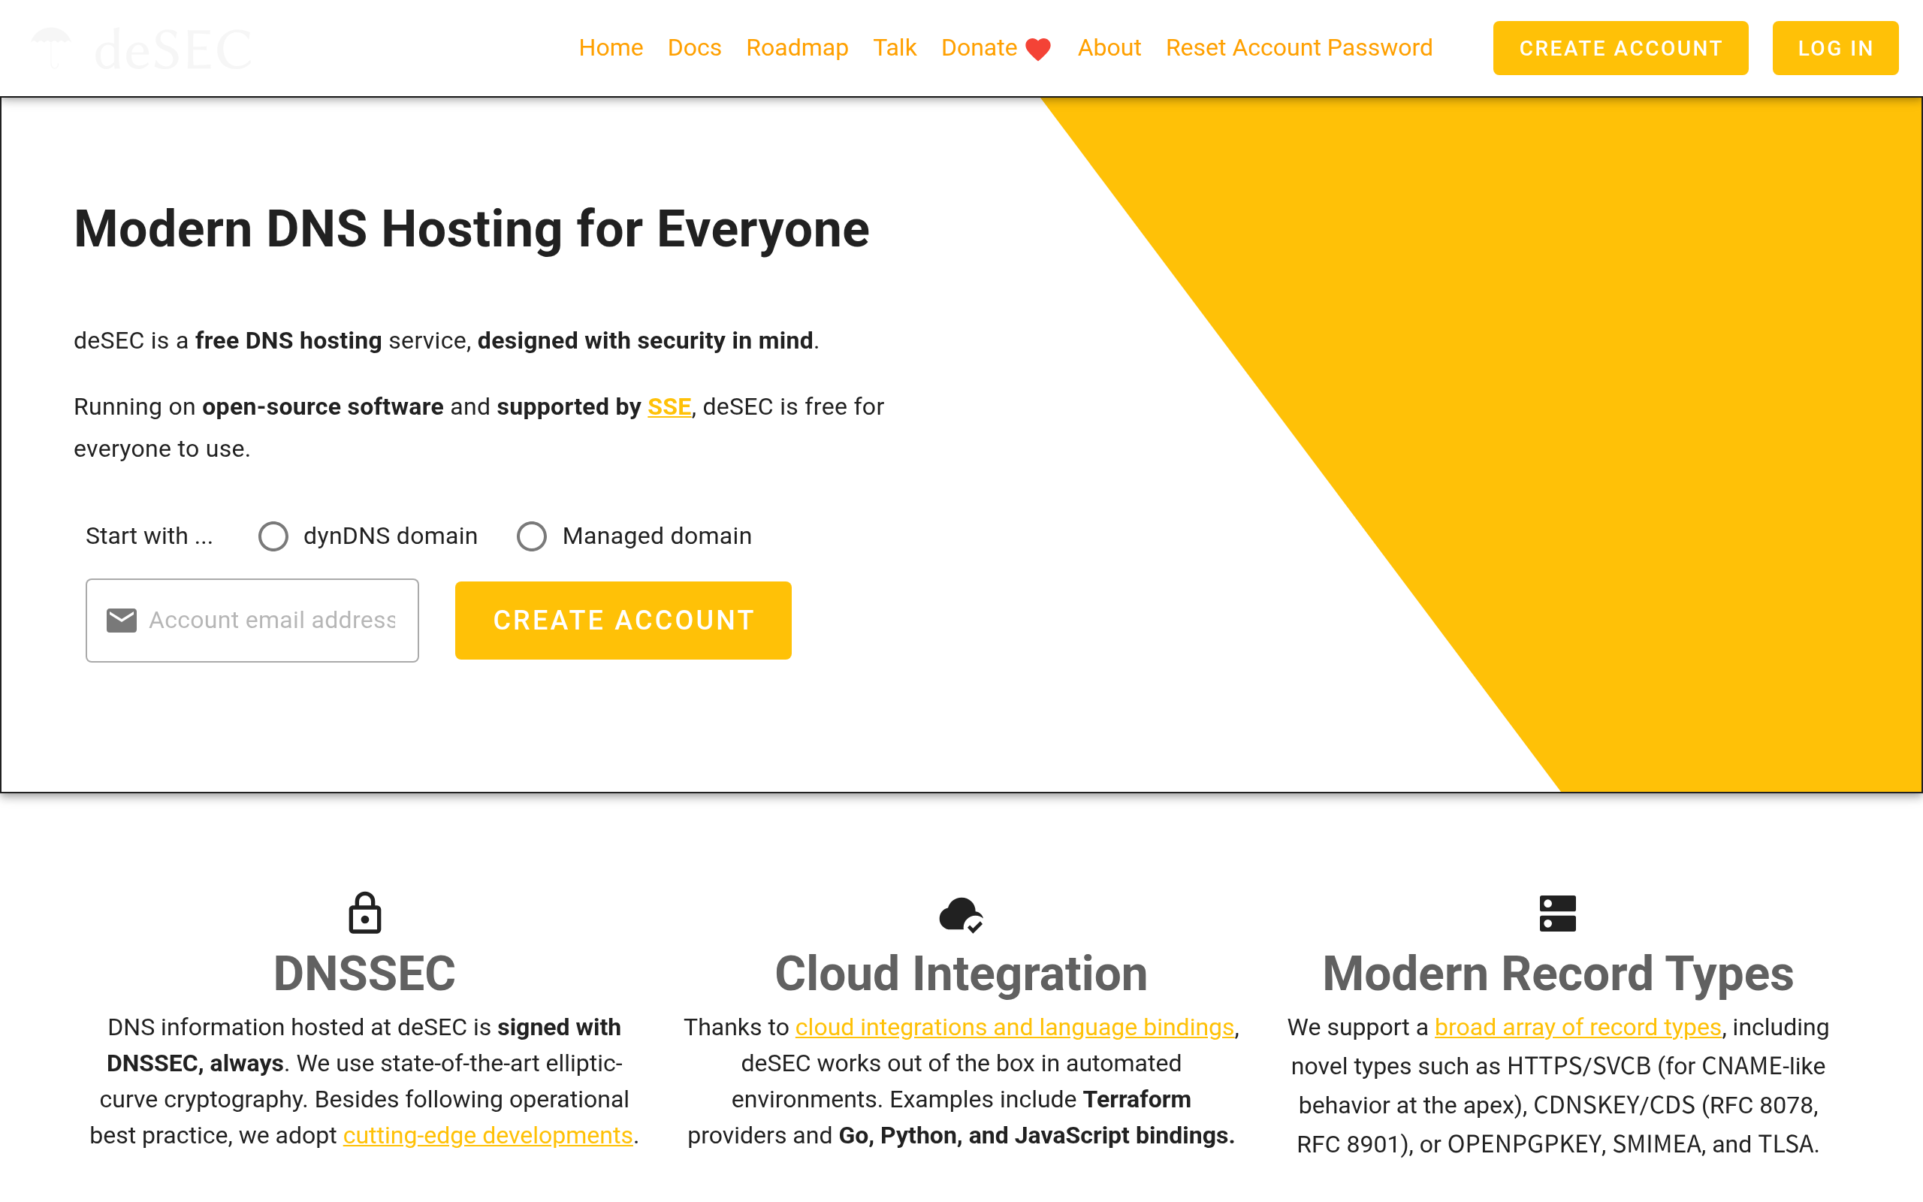Select the dynDNS domain radio button
The image size is (1923, 1202).
tap(273, 536)
